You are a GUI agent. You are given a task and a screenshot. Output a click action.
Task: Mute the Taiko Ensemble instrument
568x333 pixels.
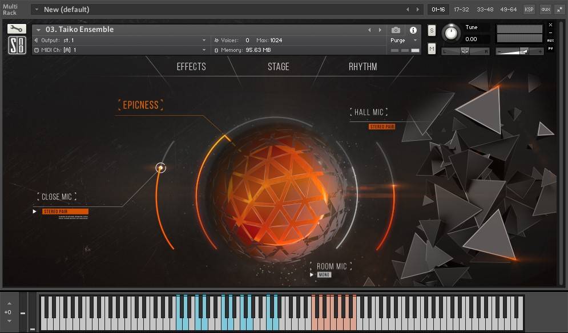click(432, 49)
